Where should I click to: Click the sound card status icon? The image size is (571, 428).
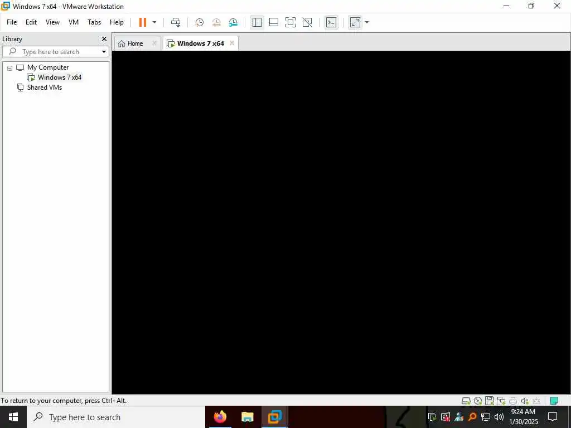(x=524, y=401)
